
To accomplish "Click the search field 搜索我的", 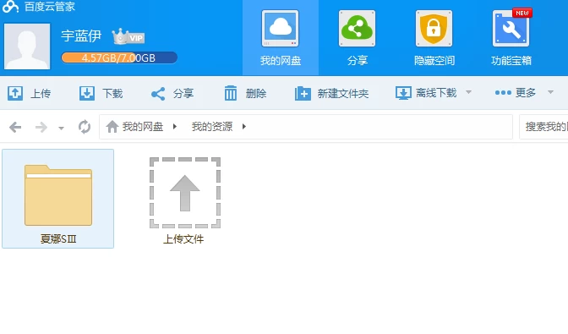I will (543, 127).
